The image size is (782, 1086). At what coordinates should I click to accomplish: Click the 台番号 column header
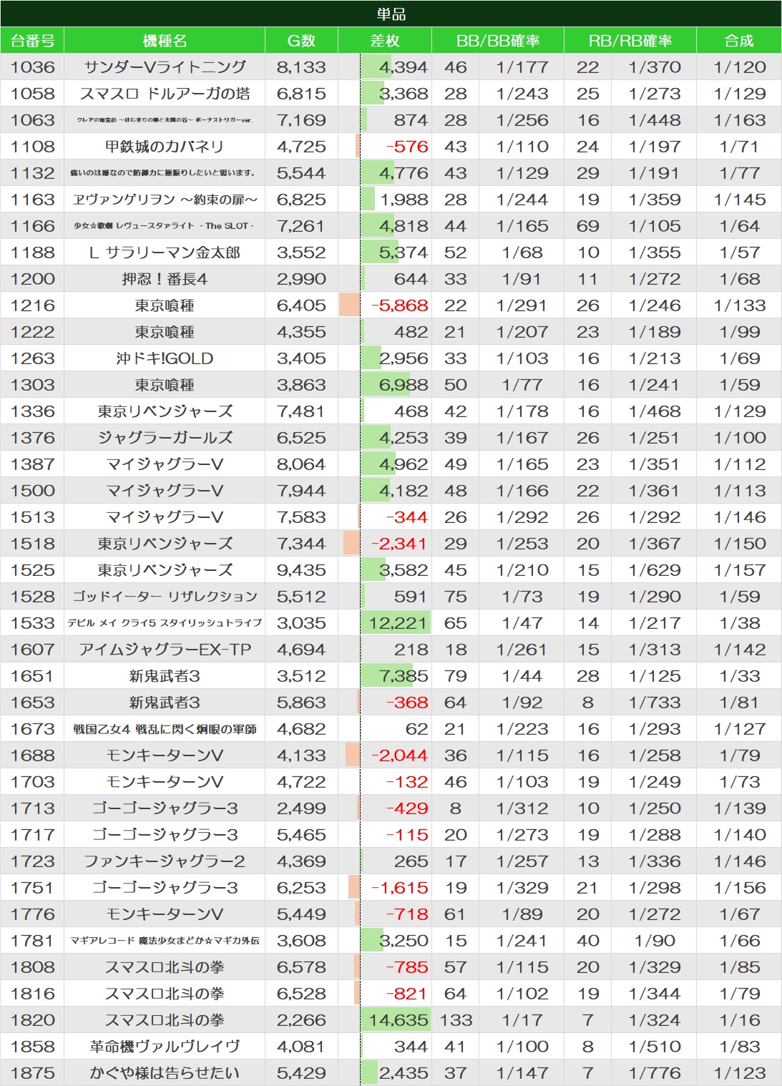[x=32, y=41]
